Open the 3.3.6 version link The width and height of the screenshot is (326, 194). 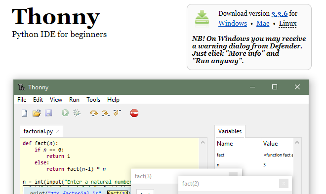point(280,13)
